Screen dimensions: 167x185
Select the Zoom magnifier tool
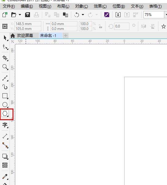(5, 67)
